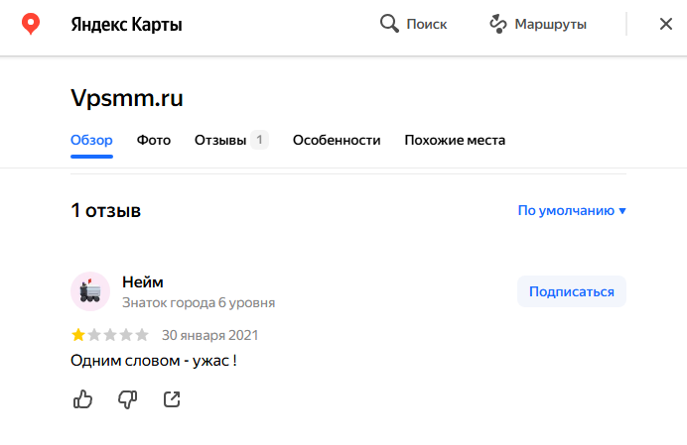Screen dimensions: 687x445
Task: Share the review via share icon
Action: tap(172, 399)
